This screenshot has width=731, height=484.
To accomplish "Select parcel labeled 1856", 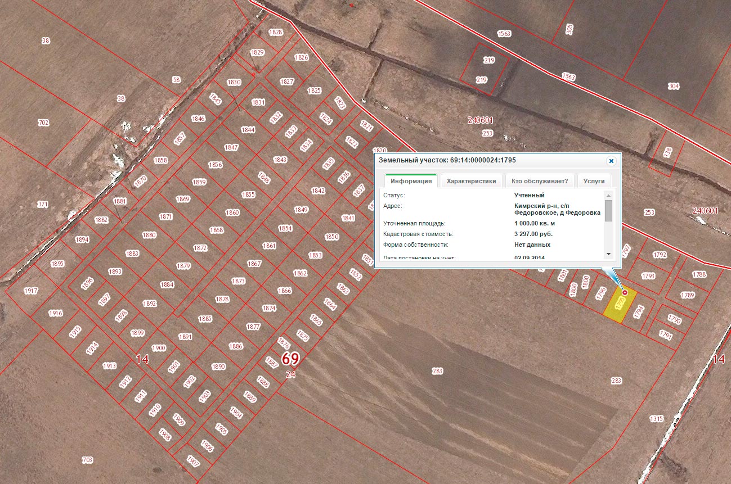I will 216,165.
